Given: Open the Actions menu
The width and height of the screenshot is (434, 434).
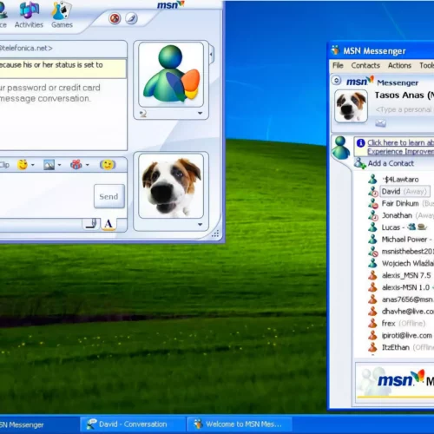Looking at the screenshot, I should [399, 65].
